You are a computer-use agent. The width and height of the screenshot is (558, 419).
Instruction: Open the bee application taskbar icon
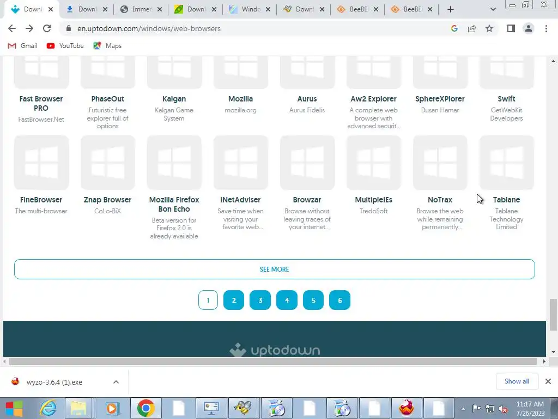tap(243, 408)
